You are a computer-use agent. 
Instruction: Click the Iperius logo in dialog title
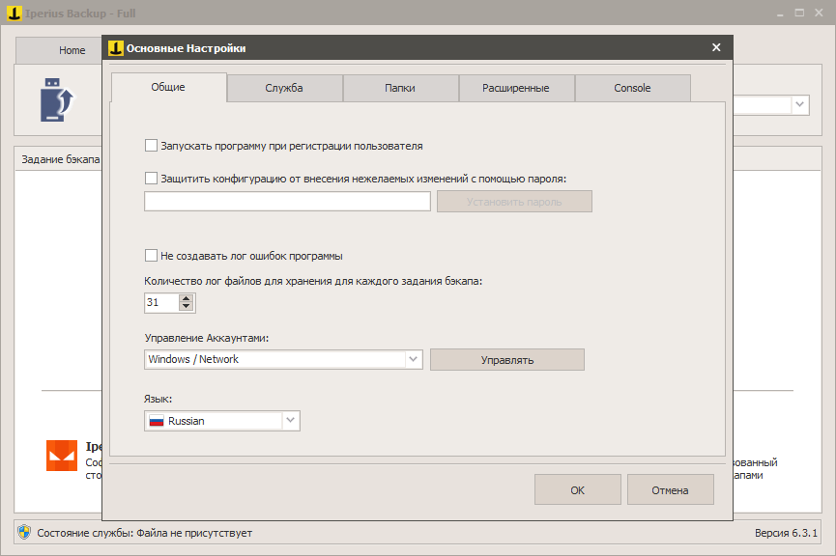tap(116, 48)
